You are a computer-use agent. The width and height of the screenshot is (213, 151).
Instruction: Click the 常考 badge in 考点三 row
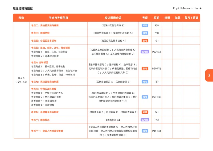[145, 33]
